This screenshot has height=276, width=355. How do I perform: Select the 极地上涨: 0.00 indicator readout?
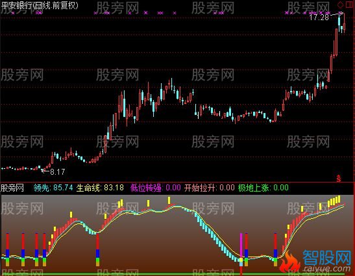point(263,188)
